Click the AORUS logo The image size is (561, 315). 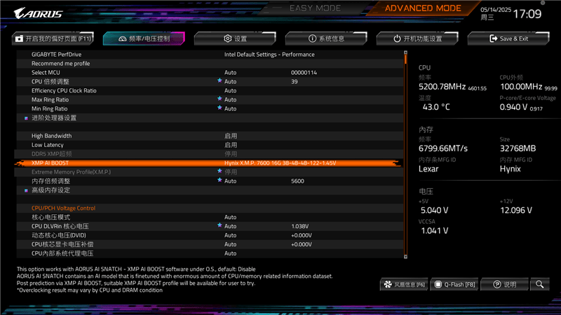38,13
